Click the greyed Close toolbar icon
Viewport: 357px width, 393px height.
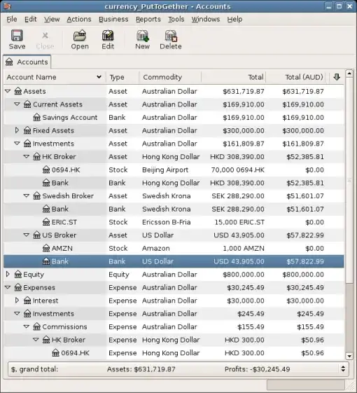tap(45, 36)
